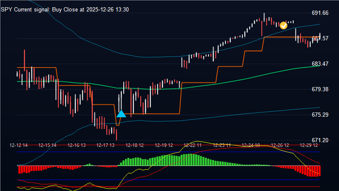Click the 12-12 14 time label
This screenshot has width=339, height=191.
point(19,145)
